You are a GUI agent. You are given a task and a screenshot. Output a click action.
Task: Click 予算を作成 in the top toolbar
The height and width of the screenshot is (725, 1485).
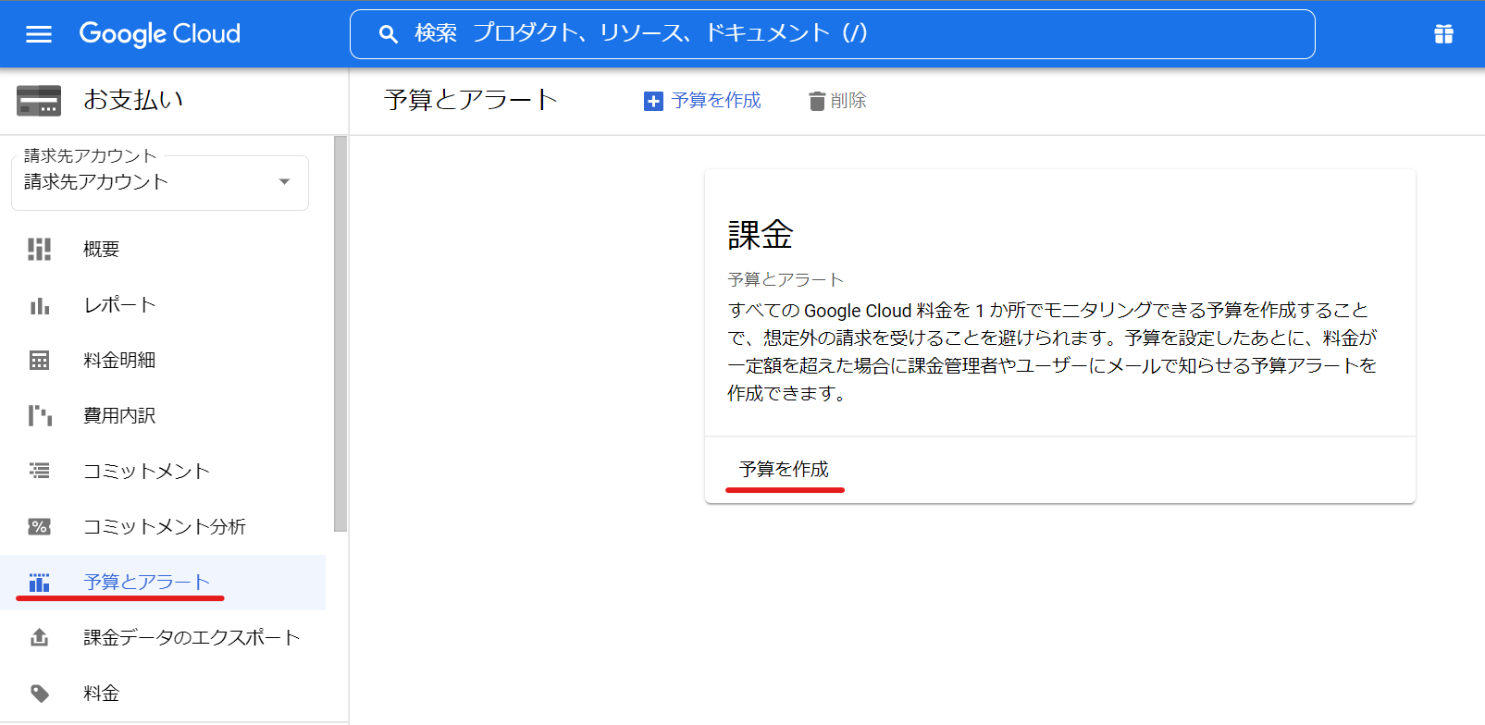coord(702,101)
